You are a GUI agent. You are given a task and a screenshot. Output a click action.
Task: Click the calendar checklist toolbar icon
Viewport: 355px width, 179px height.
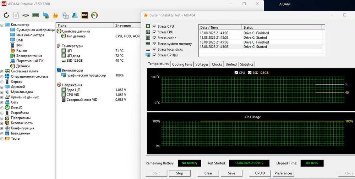[65, 15]
